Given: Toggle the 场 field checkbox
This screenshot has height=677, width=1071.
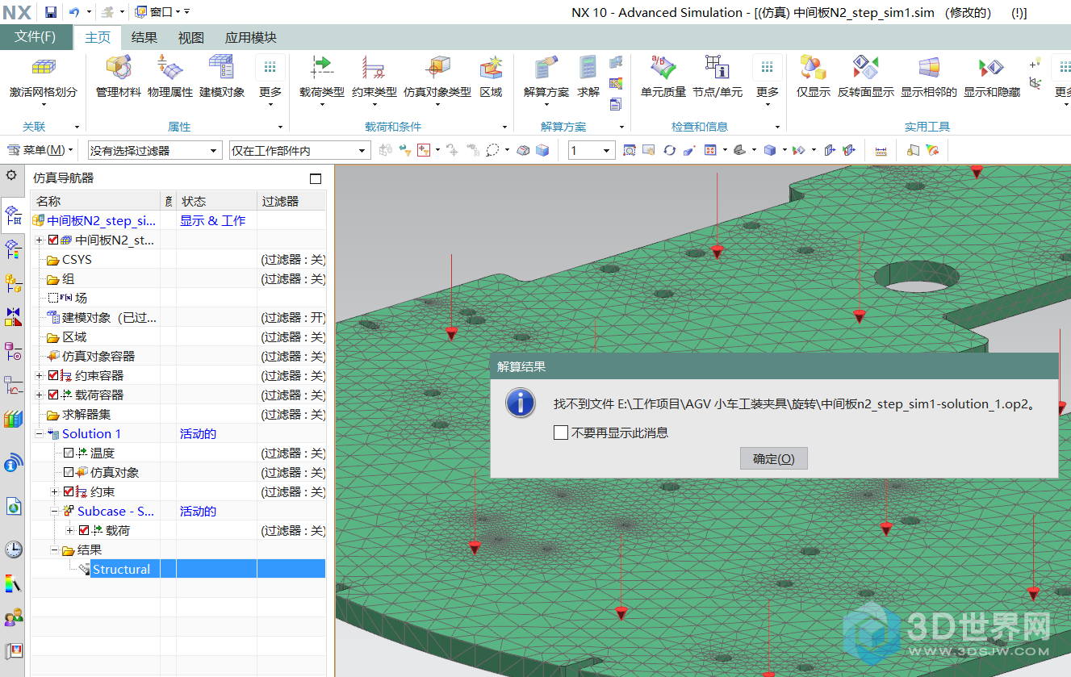Looking at the screenshot, I should click(53, 298).
